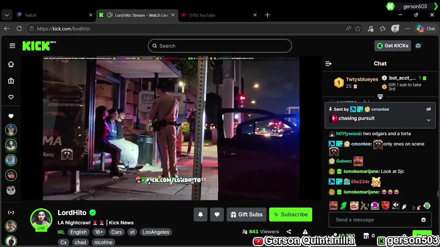
Task: Click the IRL category link
Action: point(61,232)
